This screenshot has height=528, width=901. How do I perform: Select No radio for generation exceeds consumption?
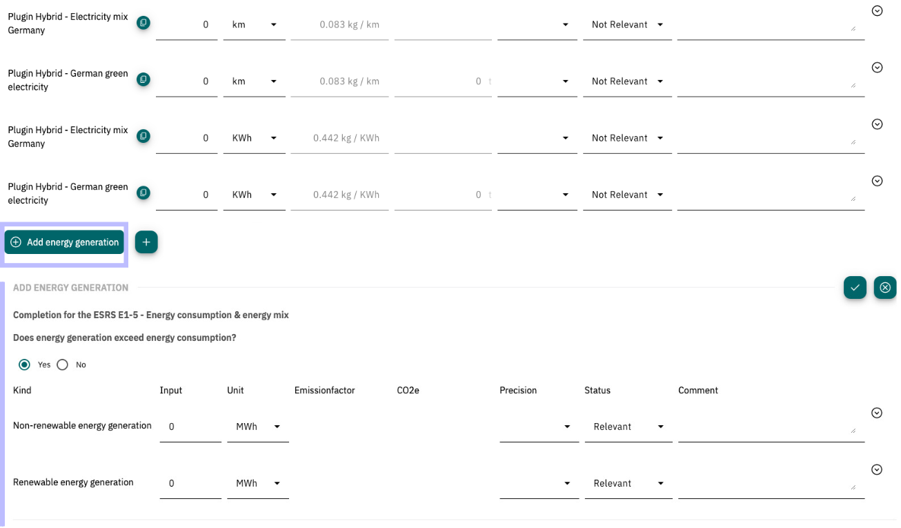pos(63,364)
